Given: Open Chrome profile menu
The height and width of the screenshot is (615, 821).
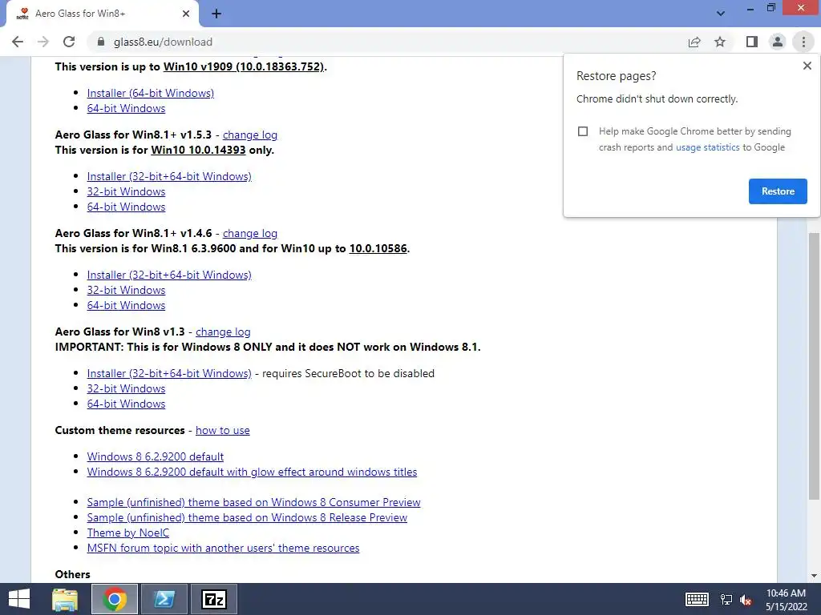Looking at the screenshot, I should pyautogui.click(x=778, y=42).
